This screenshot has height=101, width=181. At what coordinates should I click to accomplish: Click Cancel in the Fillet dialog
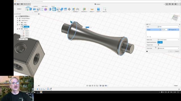tap(177, 51)
